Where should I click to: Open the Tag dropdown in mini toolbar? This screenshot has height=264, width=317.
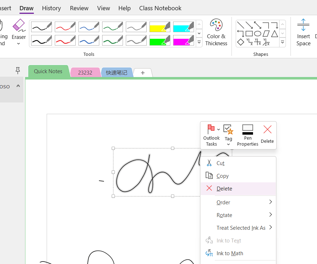[x=228, y=144]
